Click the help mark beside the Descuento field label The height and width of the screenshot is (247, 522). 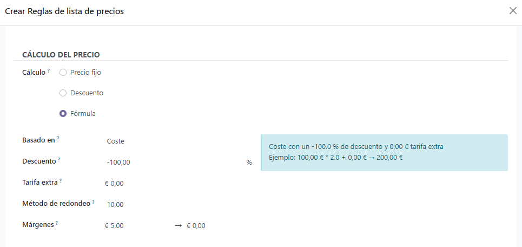(x=59, y=160)
